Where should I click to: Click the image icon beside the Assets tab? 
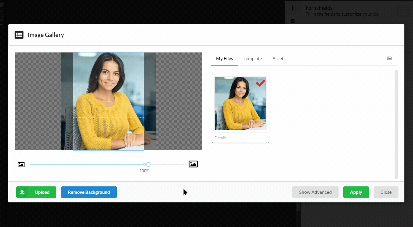(389, 58)
